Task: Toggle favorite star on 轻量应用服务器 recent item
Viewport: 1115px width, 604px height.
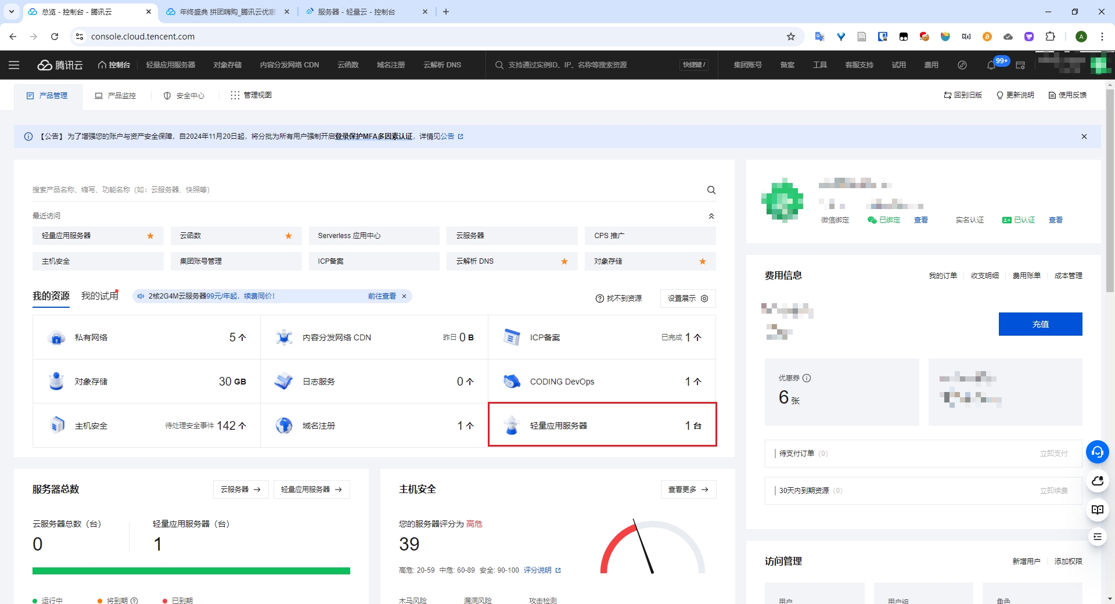Action: pos(150,236)
